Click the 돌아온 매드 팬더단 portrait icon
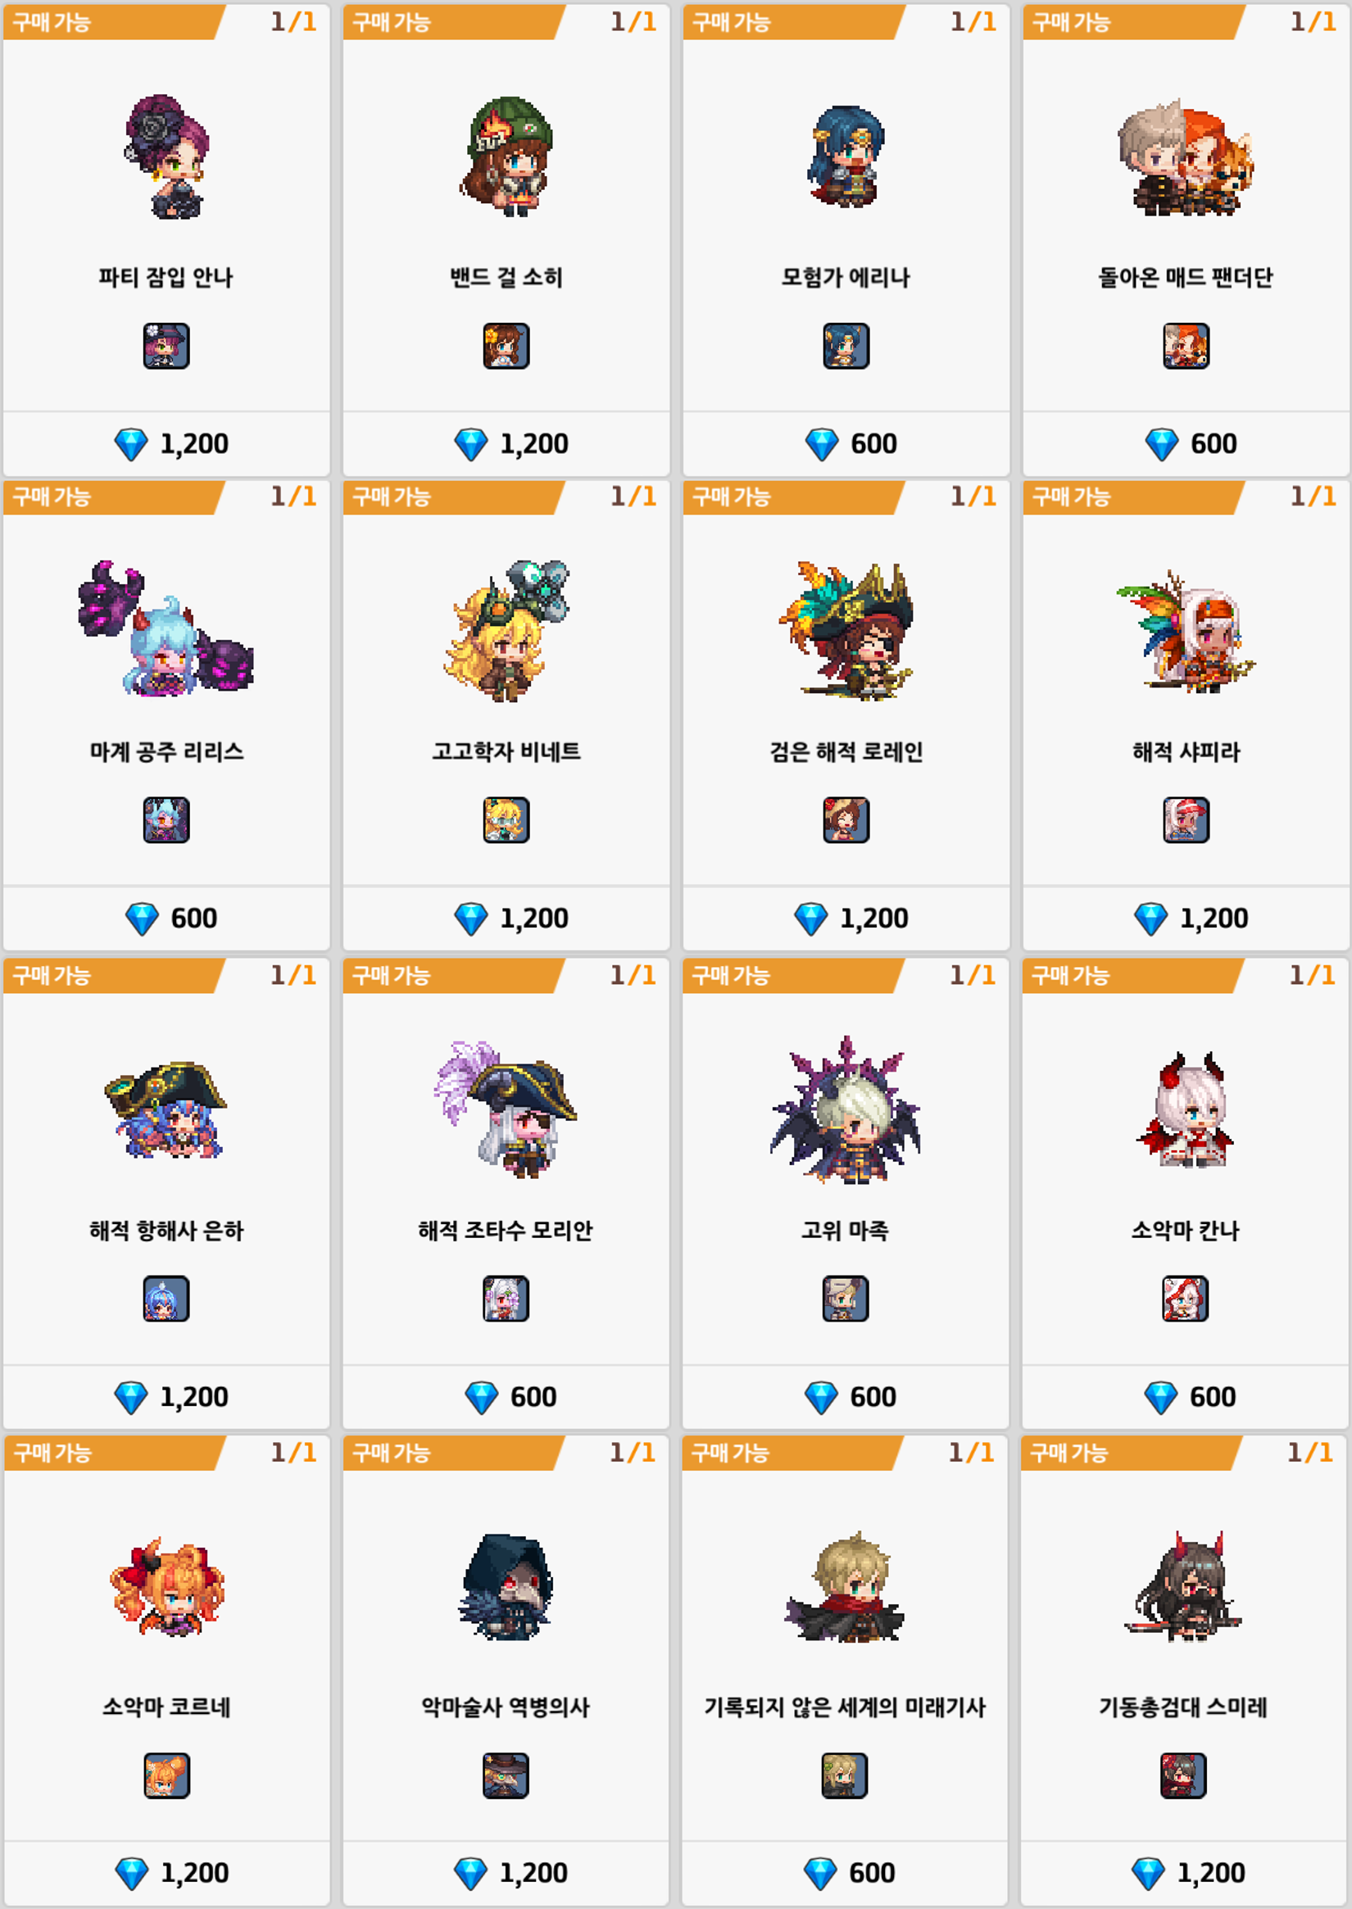This screenshot has height=1909, width=1352. click(1186, 346)
